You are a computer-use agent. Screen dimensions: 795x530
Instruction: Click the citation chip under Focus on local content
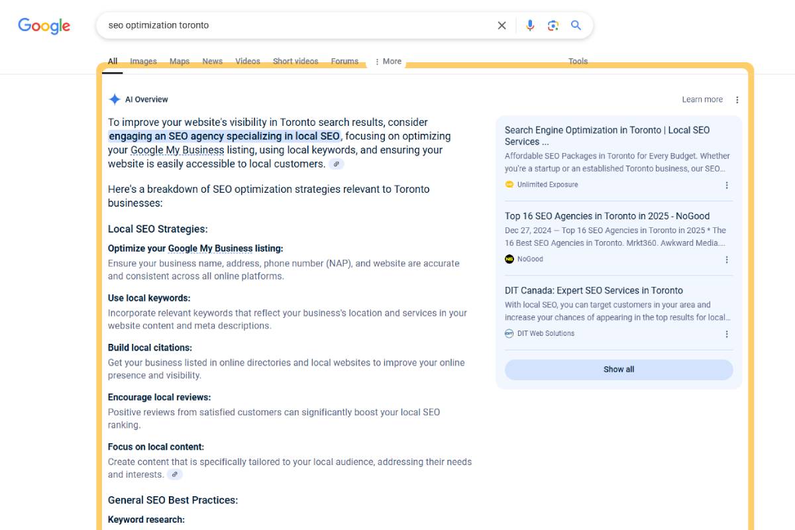[174, 474]
